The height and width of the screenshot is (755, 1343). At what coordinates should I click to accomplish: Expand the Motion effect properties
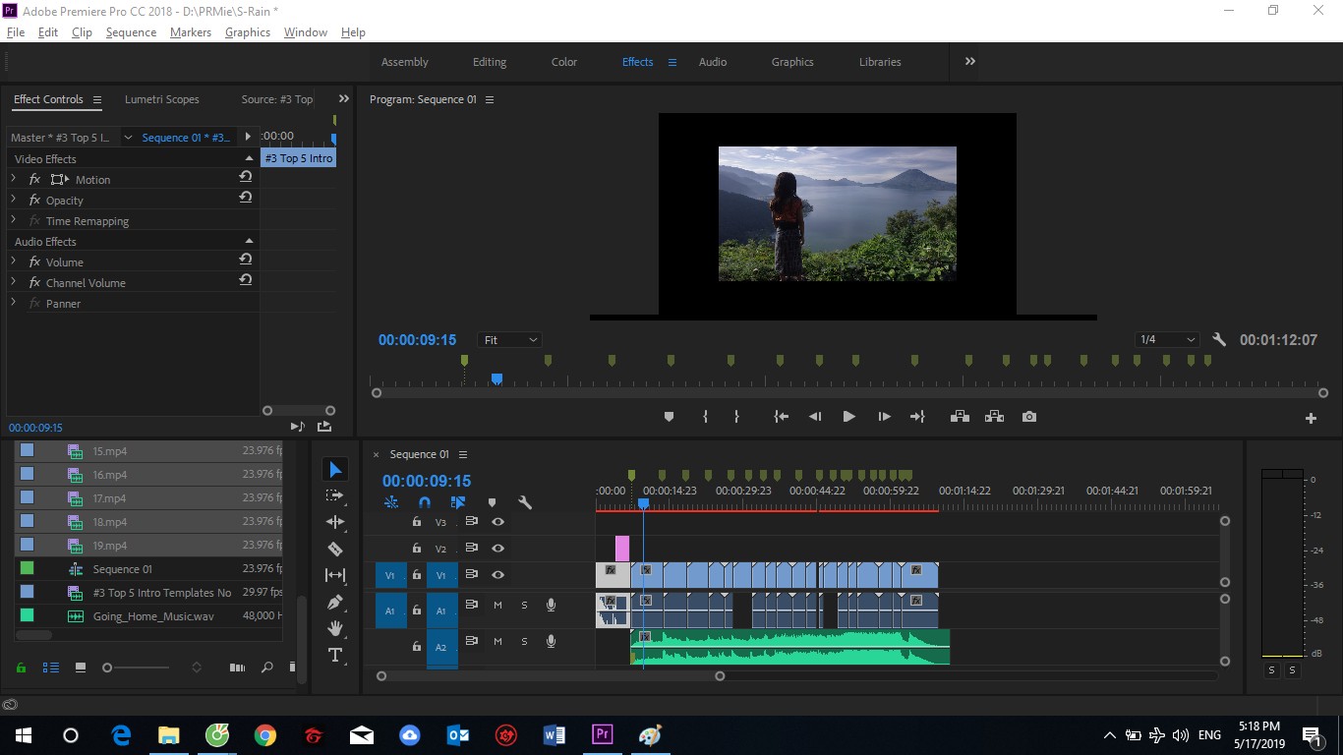click(14, 179)
